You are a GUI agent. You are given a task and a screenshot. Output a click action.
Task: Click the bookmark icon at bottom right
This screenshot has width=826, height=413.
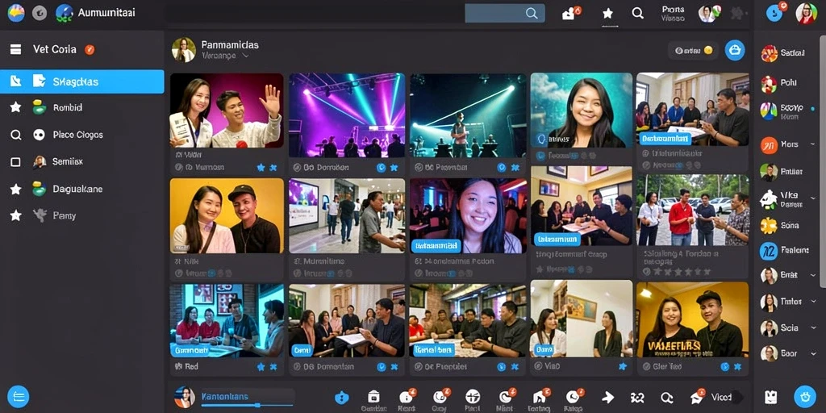[x=770, y=397]
